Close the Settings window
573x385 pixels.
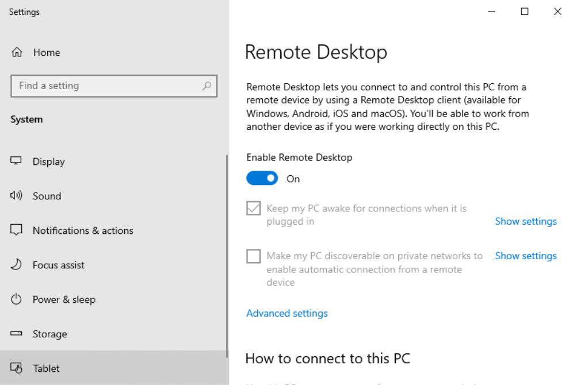point(557,11)
